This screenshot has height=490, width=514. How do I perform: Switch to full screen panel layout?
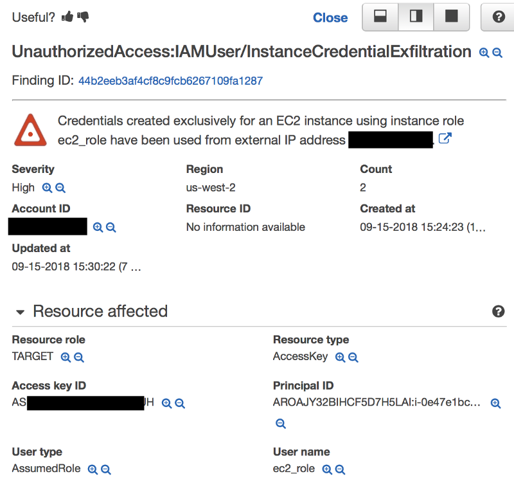[452, 17]
